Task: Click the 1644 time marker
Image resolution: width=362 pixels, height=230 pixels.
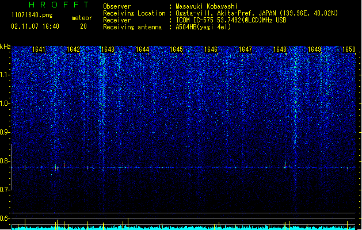Action: (x=143, y=49)
